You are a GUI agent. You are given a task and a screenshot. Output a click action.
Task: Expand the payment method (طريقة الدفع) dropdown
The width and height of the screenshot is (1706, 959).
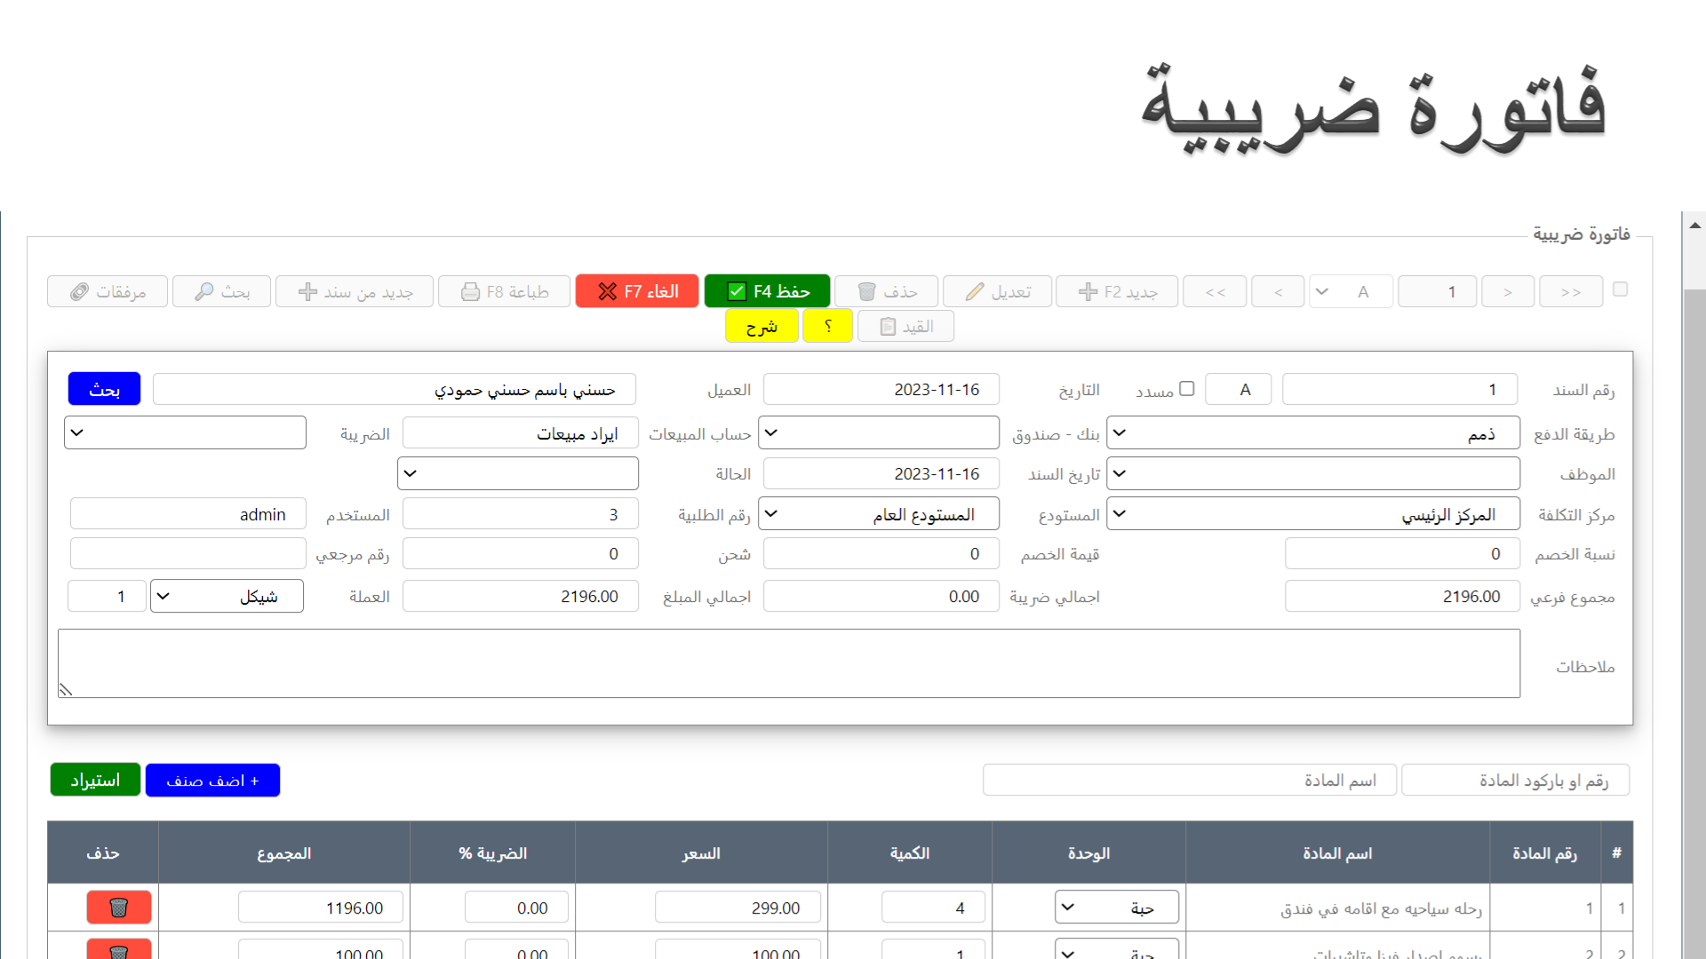pos(1312,433)
